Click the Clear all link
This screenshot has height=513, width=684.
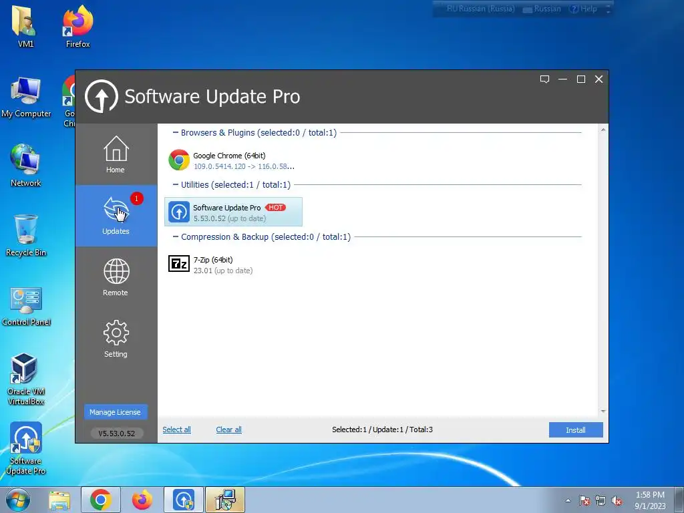[228, 430]
